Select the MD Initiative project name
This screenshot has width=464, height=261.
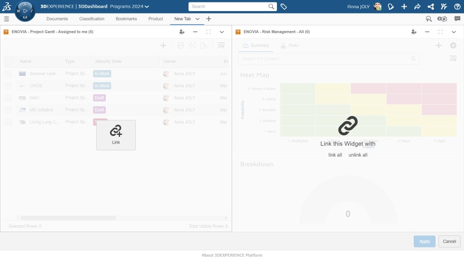[42, 110]
